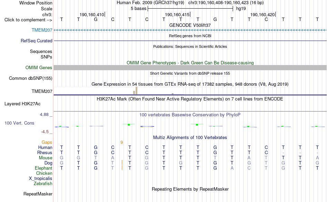Image resolution: width=327 pixels, height=202 pixels.
Task: Open the 100 Vert. Cons track label
Action: tap(19, 123)
